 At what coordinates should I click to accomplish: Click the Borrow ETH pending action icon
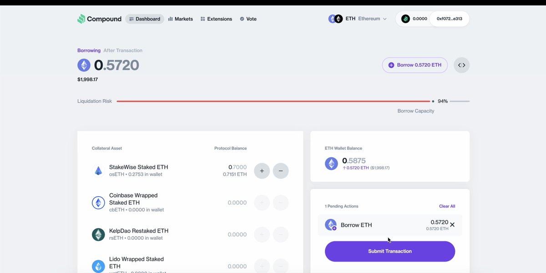331,225
